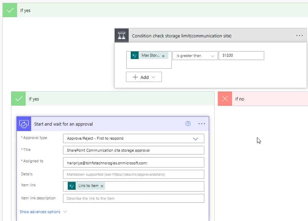This screenshot has width=308, height=221.
Task: Click the top If yes green checkmark icon
Action: tap(10, 10)
